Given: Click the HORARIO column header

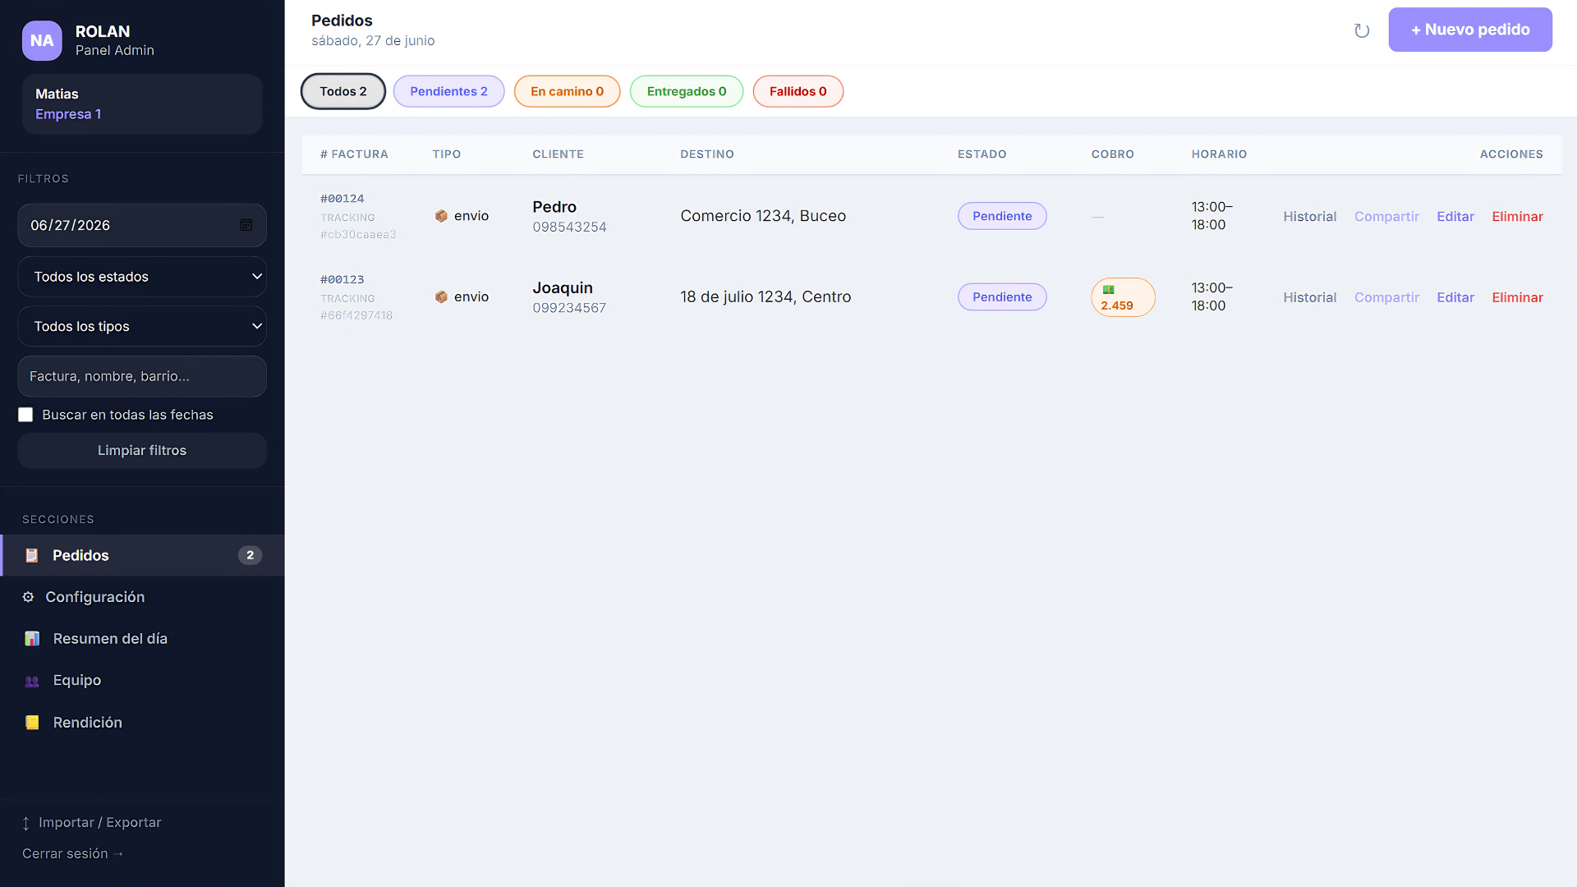Looking at the screenshot, I should (1219, 154).
